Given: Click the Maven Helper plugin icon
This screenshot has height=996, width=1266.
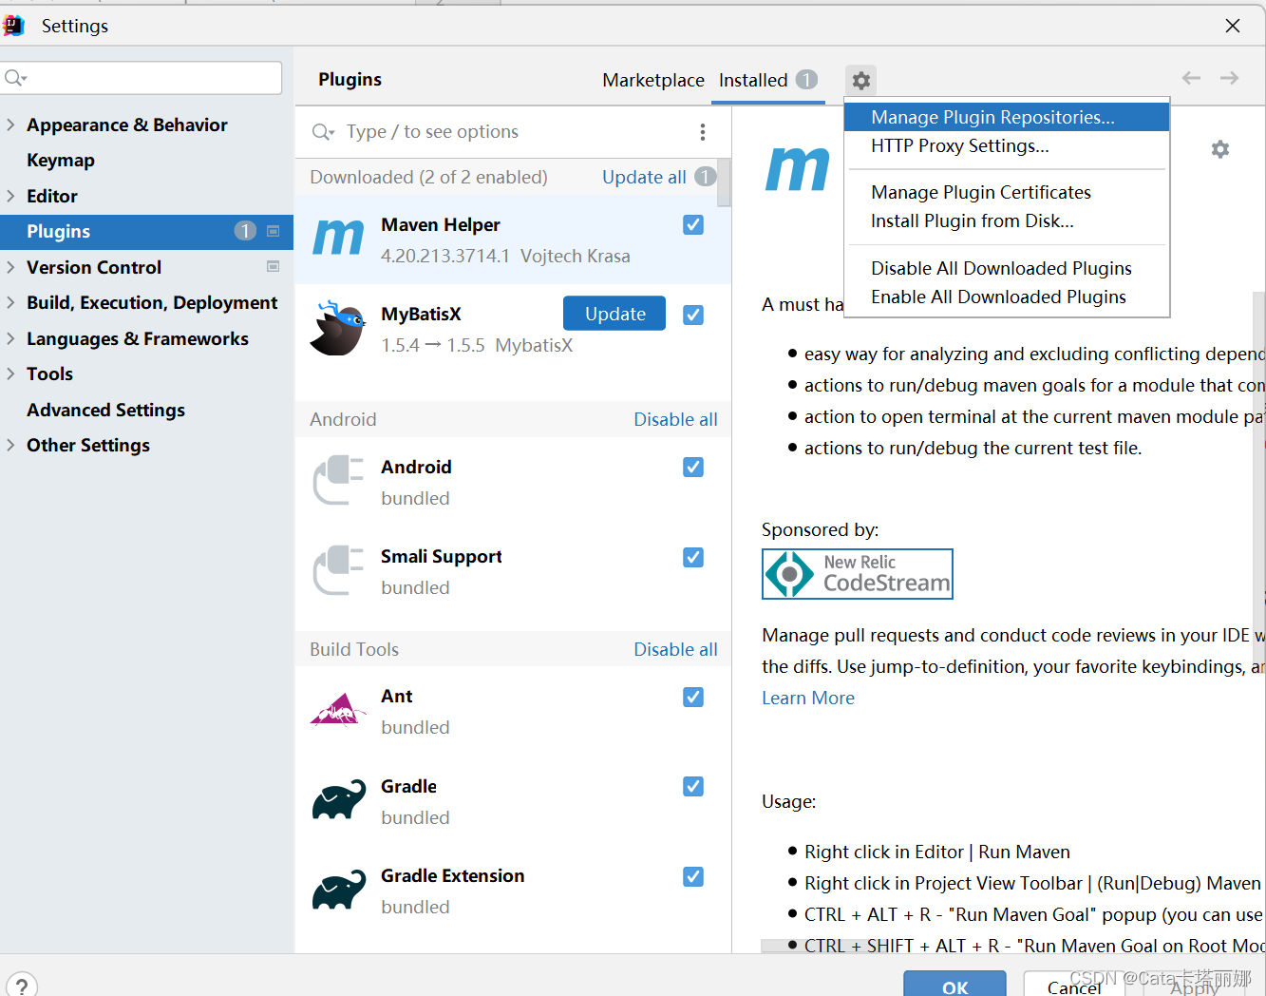Looking at the screenshot, I should point(338,238).
